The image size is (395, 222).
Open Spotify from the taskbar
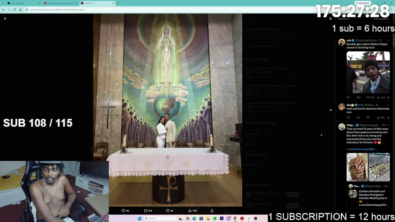tap(215, 218)
